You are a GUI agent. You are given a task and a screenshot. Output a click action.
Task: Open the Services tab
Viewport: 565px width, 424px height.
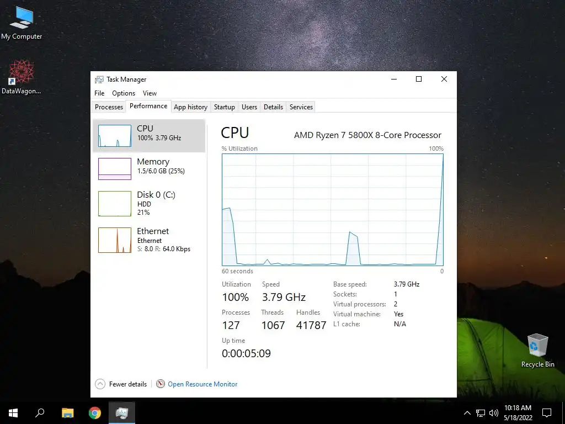point(301,107)
